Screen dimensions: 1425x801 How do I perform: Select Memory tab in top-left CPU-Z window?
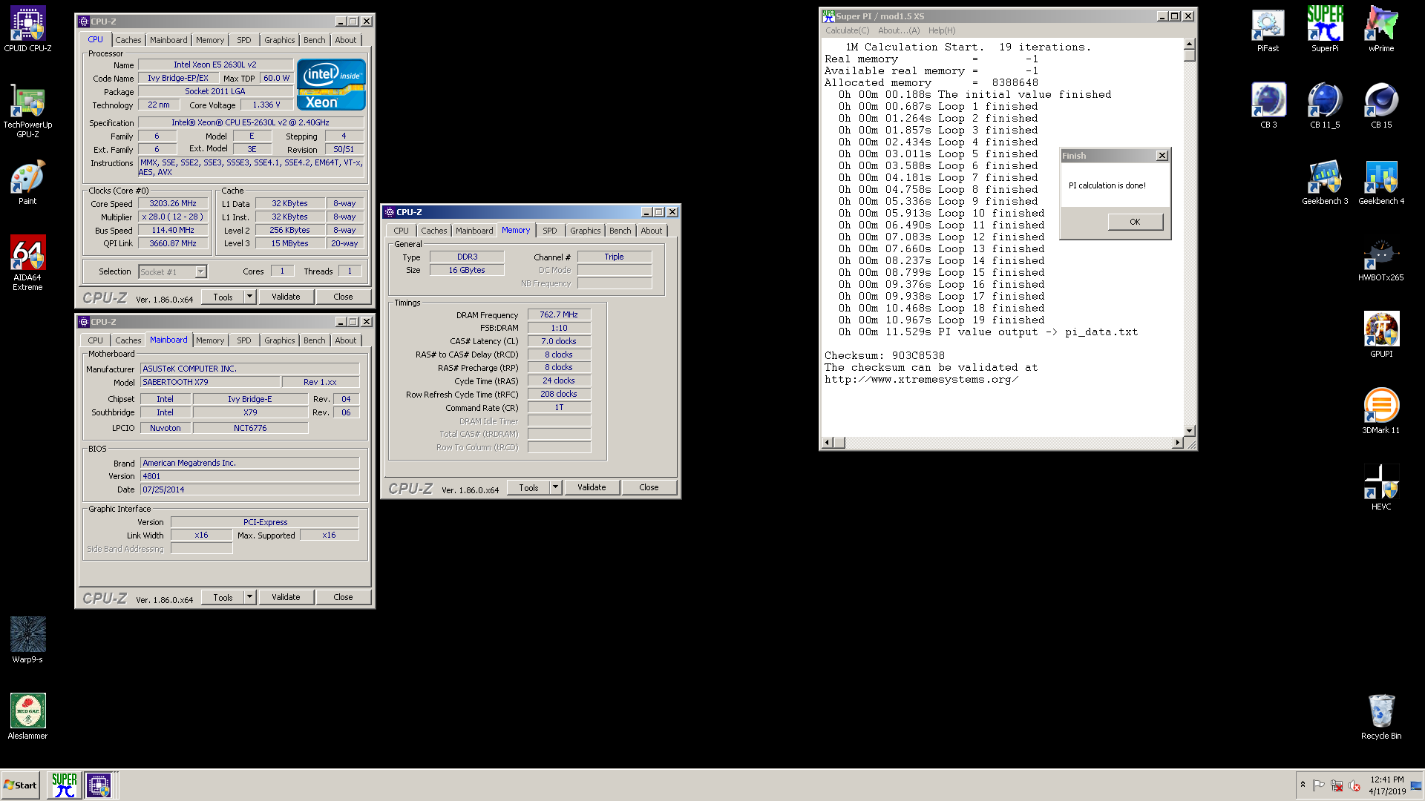210,40
